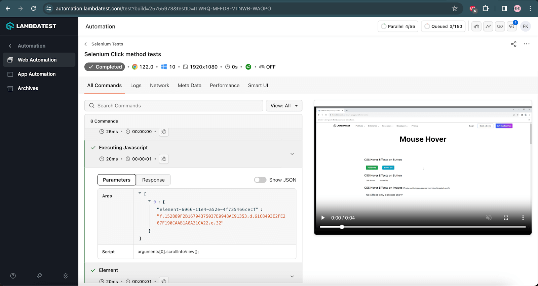
Task: Click the Selenium Tests breadcrumb link
Action: [x=107, y=44]
